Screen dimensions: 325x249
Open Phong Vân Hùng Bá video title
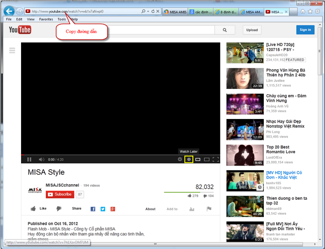click(x=286, y=73)
